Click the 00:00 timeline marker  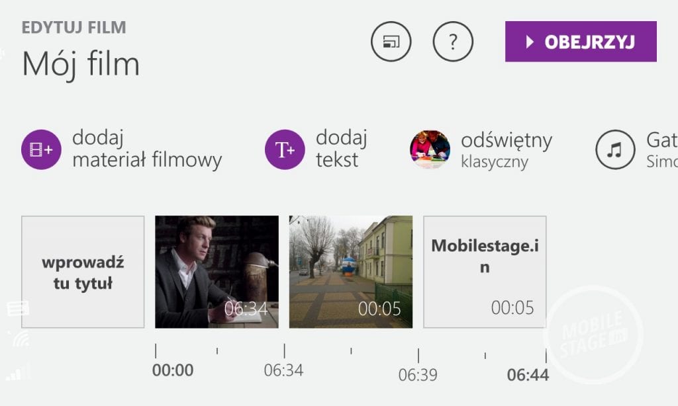coord(173,370)
